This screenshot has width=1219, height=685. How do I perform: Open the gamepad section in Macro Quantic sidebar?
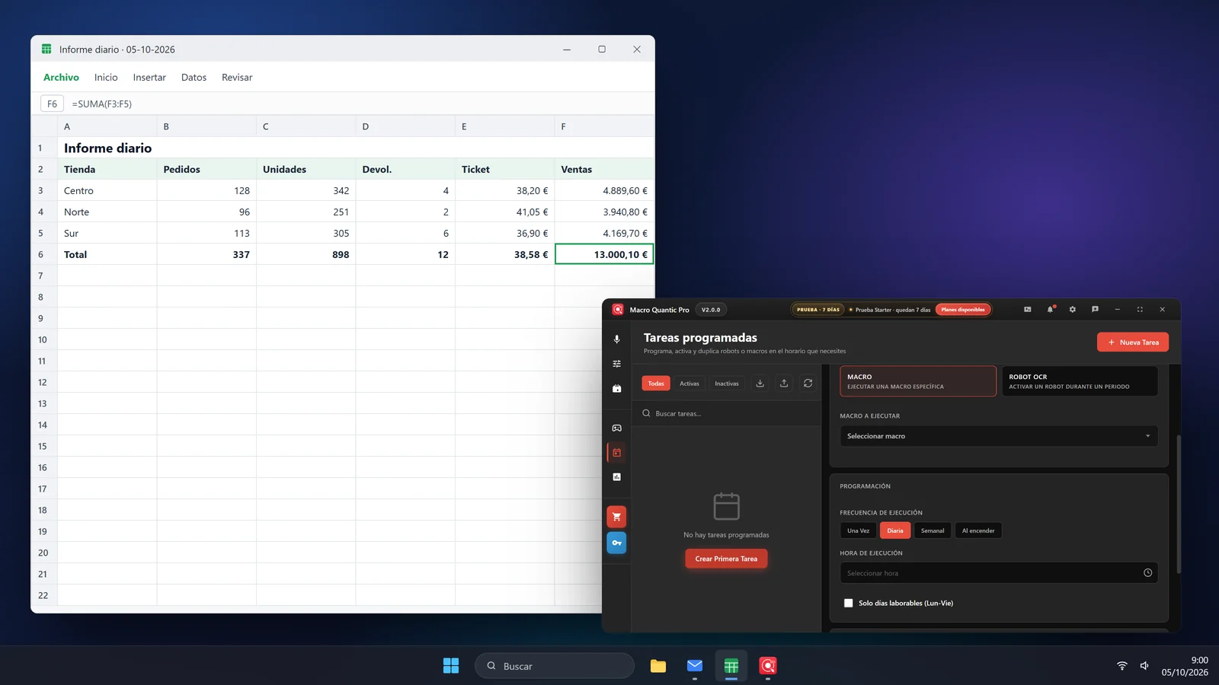point(616,428)
